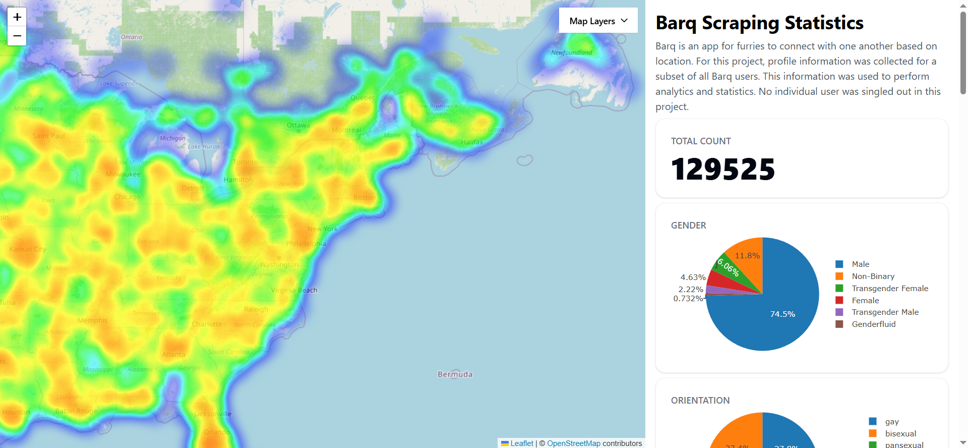Click the ORIENTATION card title
This screenshot has height=448, width=968.
pyautogui.click(x=700, y=401)
